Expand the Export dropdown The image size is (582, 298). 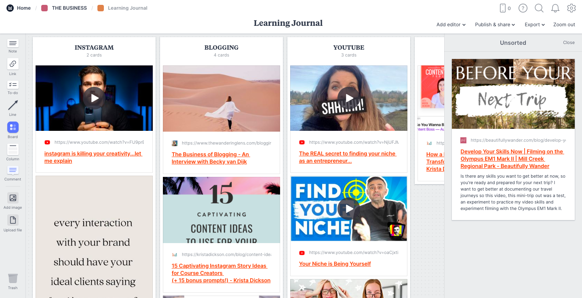click(535, 25)
